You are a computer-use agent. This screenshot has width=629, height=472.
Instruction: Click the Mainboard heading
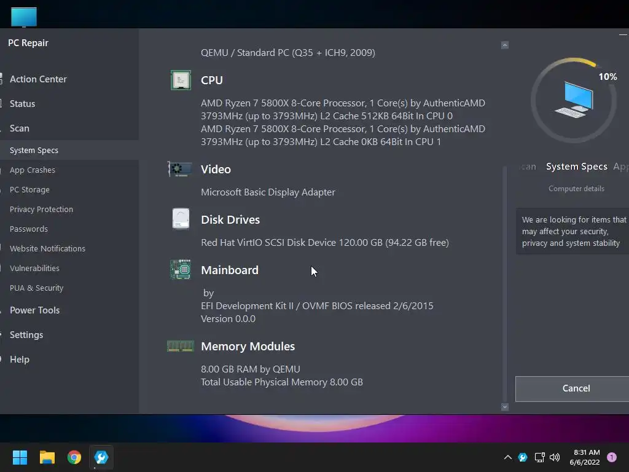[230, 270]
